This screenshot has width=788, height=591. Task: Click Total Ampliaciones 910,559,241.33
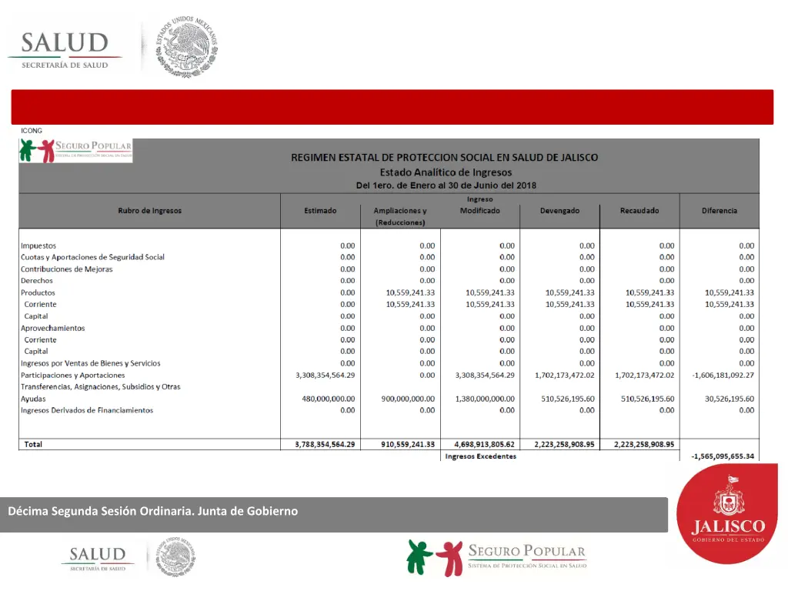click(x=408, y=444)
